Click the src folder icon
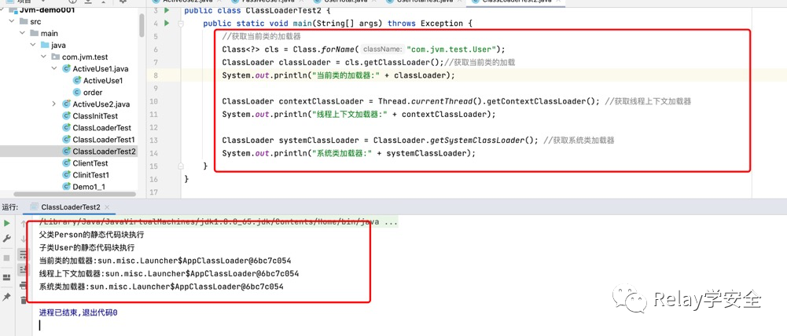The height and width of the screenshot is (336, 787). point(23,21)
